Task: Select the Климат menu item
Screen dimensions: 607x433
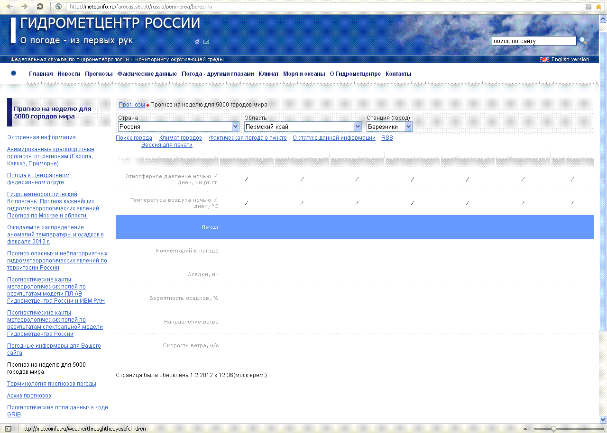Action: pos(268,74)
